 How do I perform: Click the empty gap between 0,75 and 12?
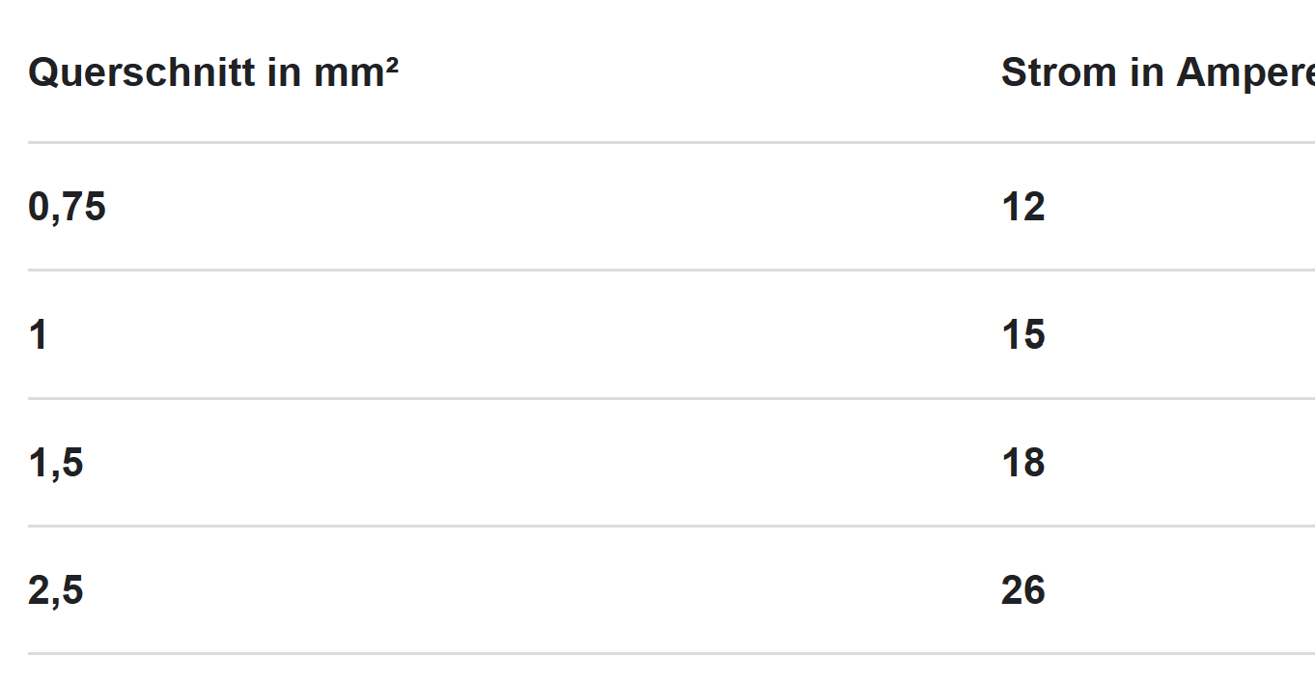click(553, 207)
